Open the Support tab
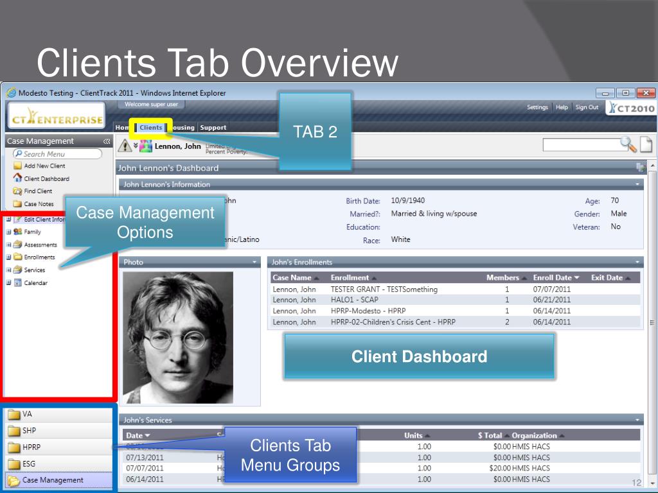 (x=213, y=128)
